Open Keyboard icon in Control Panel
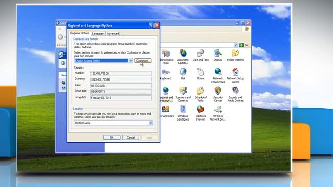 point(165,72)
